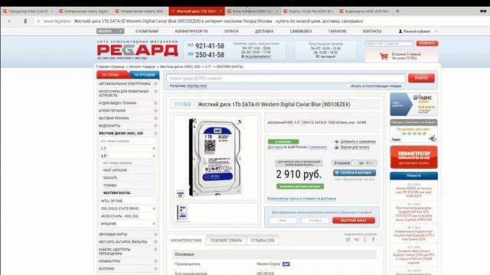The image size is (490, 275).
Task: Click the Имя field in quick order
Action: tap(283, 221)
